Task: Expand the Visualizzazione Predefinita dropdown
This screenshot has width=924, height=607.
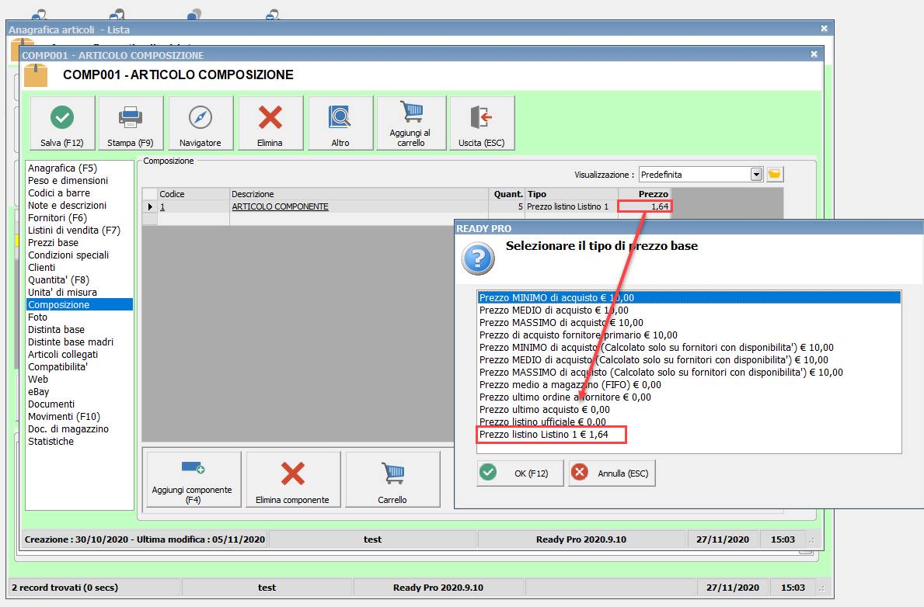Action: [x=757, y=175]
